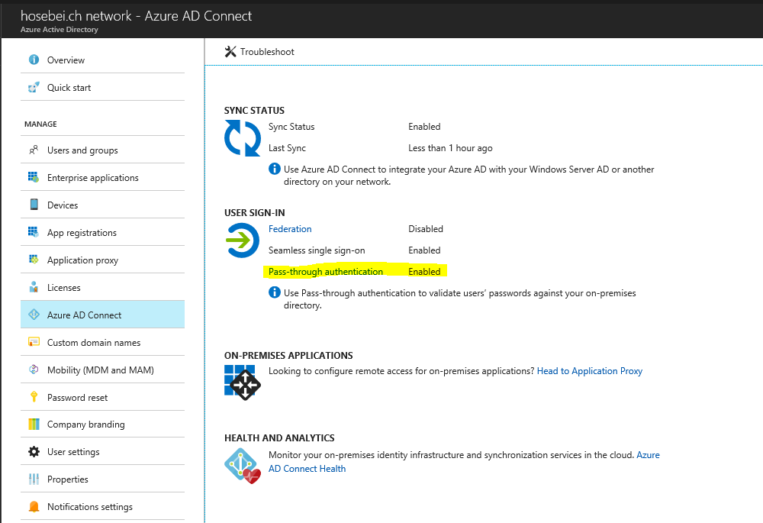Open Pass-through authentication link

pos(326,271)
